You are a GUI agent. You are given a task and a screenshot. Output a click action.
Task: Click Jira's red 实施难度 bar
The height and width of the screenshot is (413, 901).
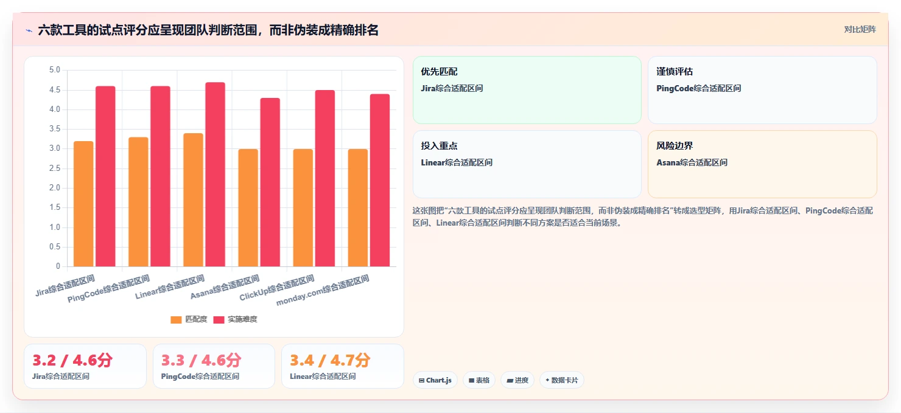[x=105, y=176]
